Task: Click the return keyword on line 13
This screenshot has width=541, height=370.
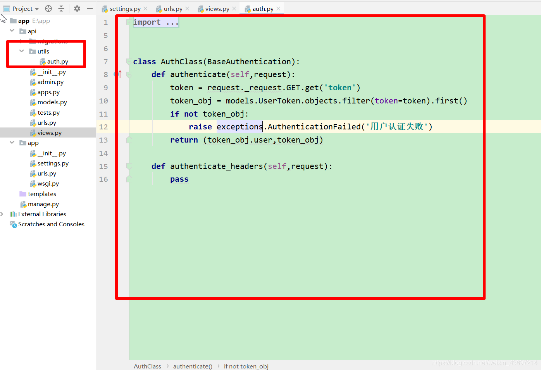Action: [x=184, y=140]
